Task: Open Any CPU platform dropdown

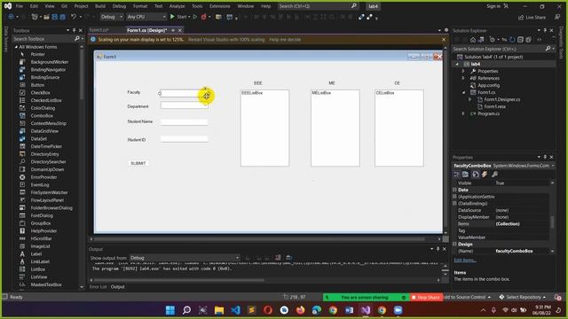Action: coord(146,17)
